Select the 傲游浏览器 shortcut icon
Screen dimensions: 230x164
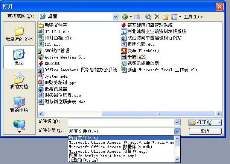[x=41, y=89]
